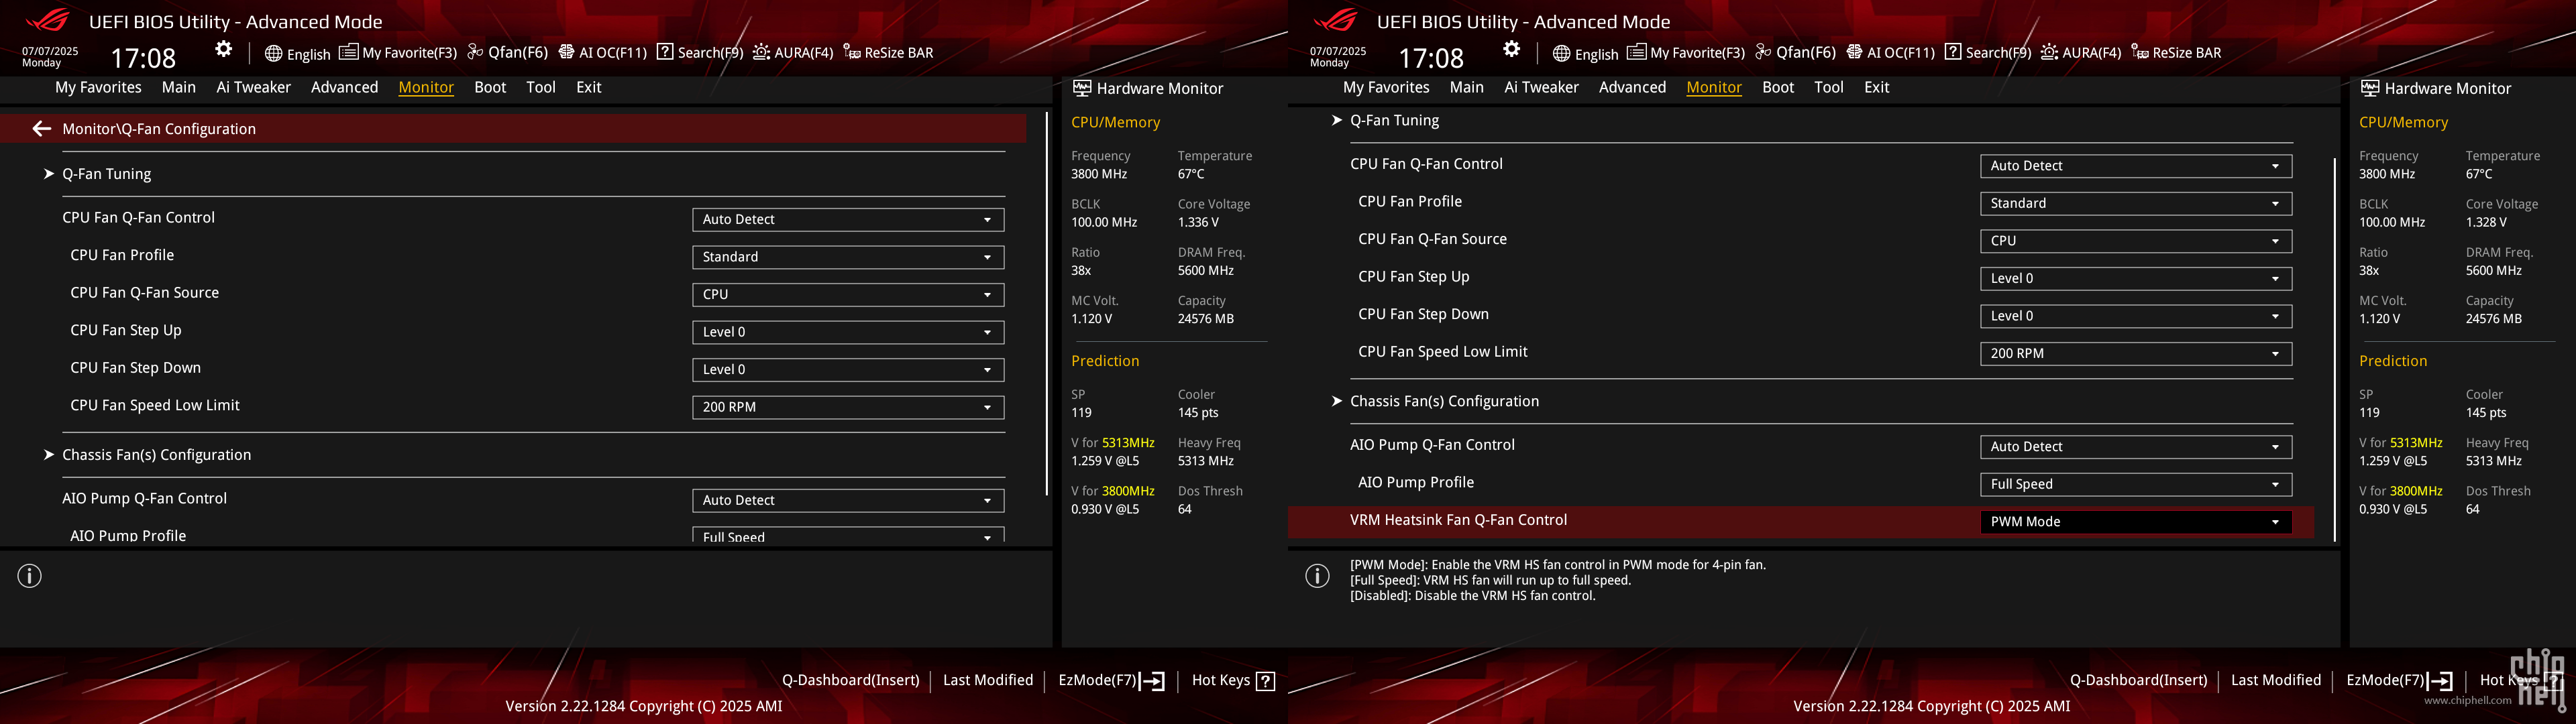Click 5313MHz prediction value in left Hardware Monitor

coord(1128,443)
